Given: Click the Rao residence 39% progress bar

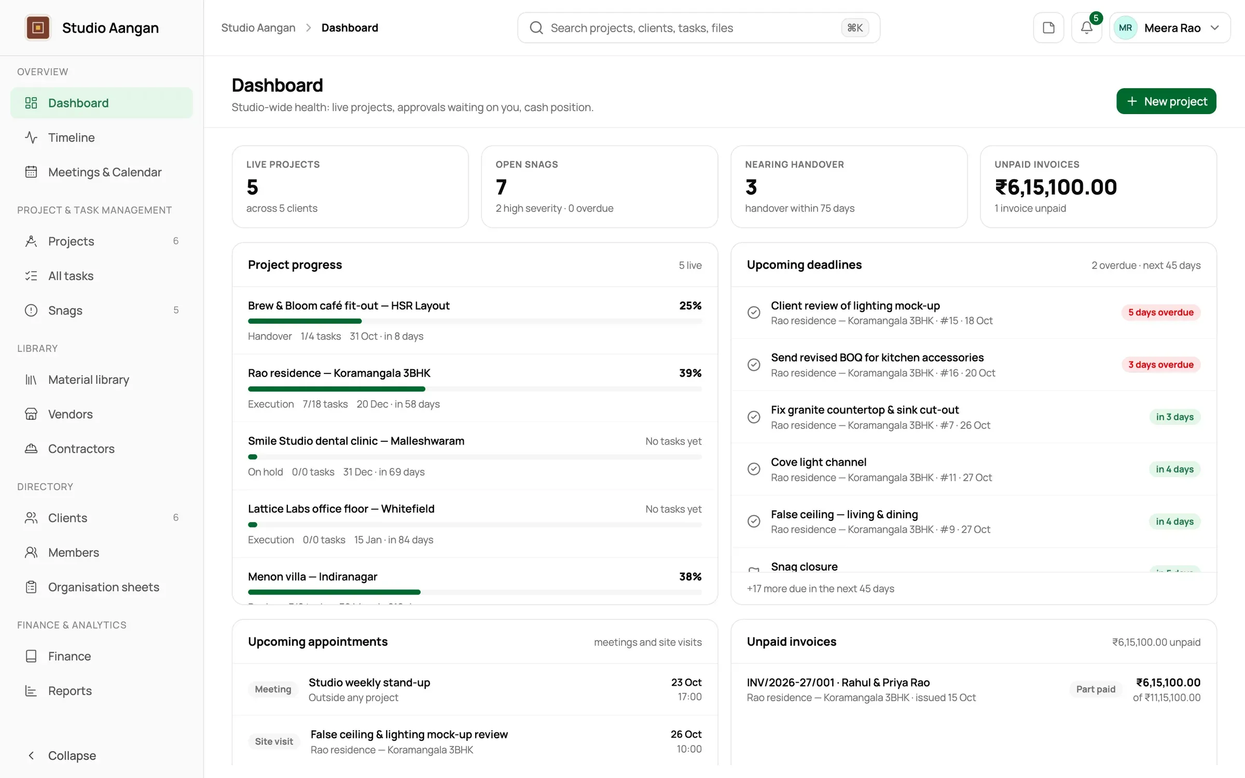Looking at the screenshot, I should [475, 389].
